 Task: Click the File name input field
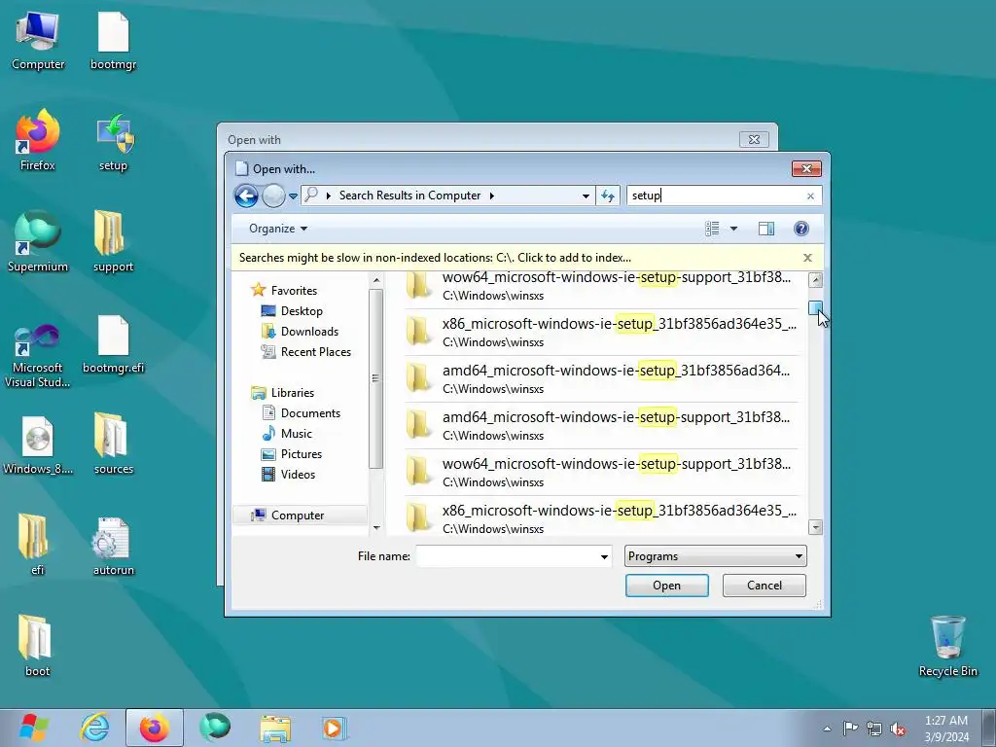(507, 556)
